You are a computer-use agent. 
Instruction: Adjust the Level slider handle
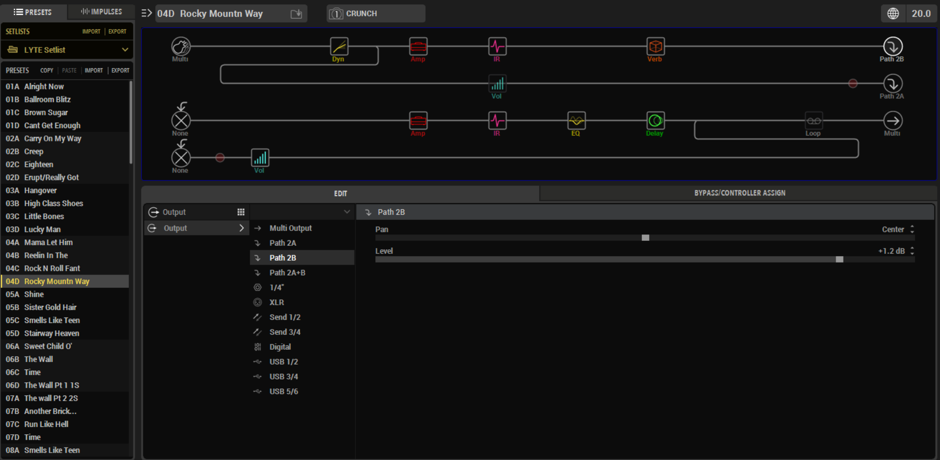click(839, 260)
